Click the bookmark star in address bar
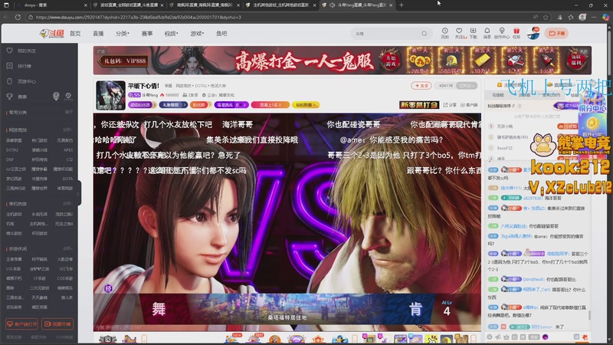This screenshot has width=613, height=345. pyautogui.click(x=546, y=17)
